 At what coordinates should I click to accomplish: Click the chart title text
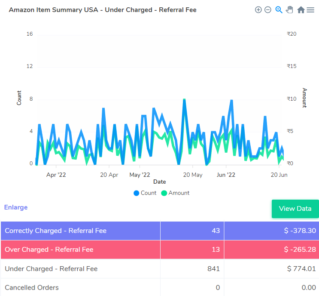103,10
